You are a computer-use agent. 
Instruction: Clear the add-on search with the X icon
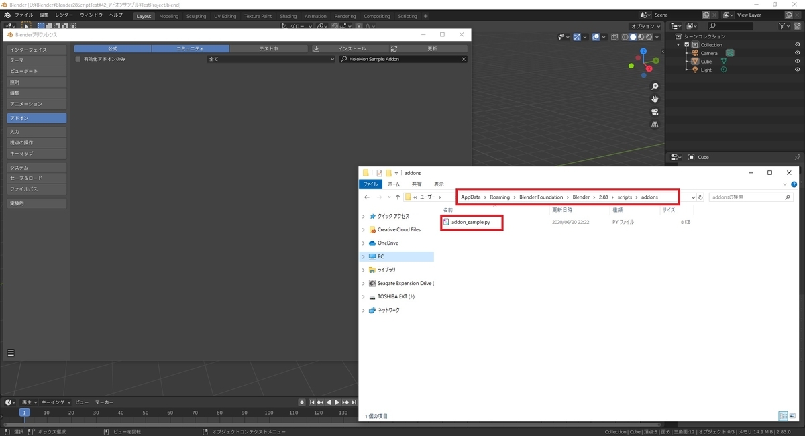464,59
